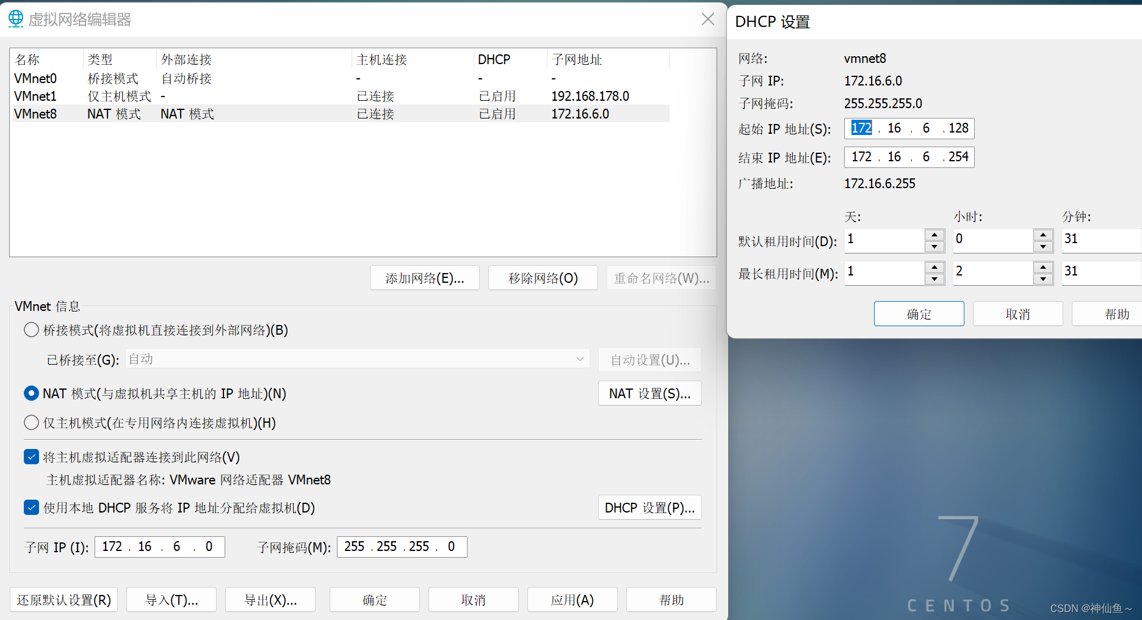Select the VMnet8 network row

point(341,114)
